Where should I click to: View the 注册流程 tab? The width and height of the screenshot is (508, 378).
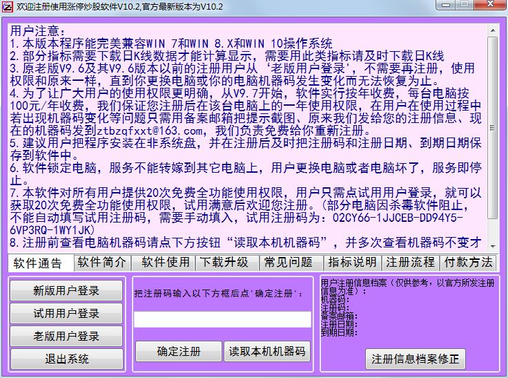pos(410,262)
